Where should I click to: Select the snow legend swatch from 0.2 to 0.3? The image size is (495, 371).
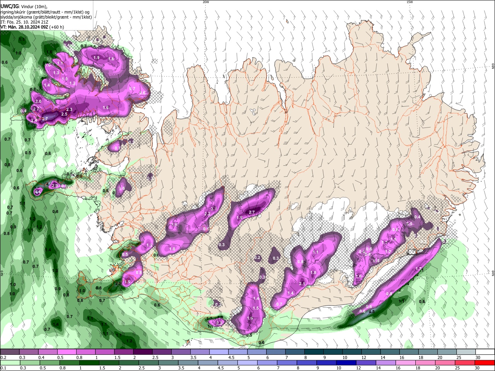(x=10, y=352)
